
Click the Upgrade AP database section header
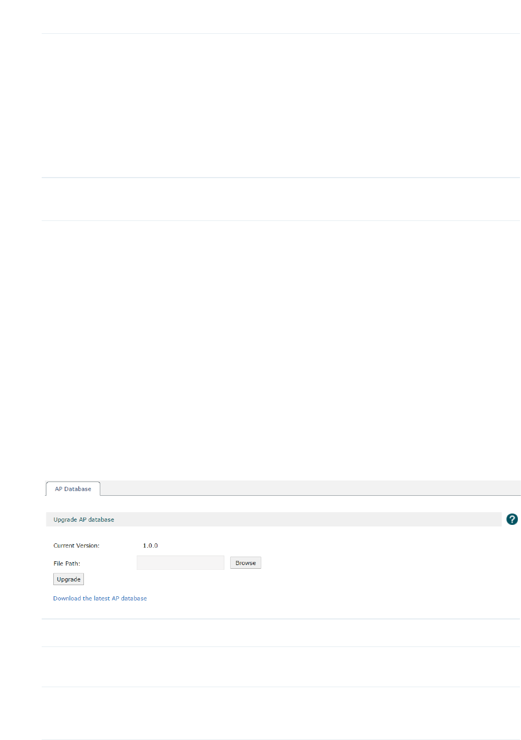(x=274, y=520)
